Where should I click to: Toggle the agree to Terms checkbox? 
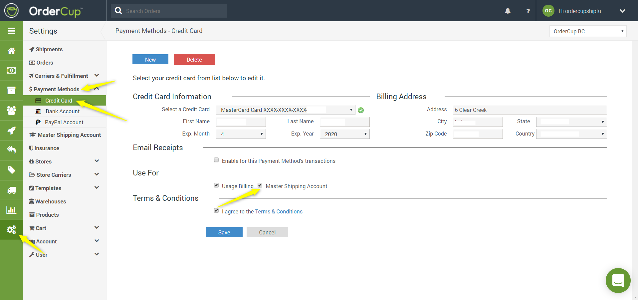[216, 210]
